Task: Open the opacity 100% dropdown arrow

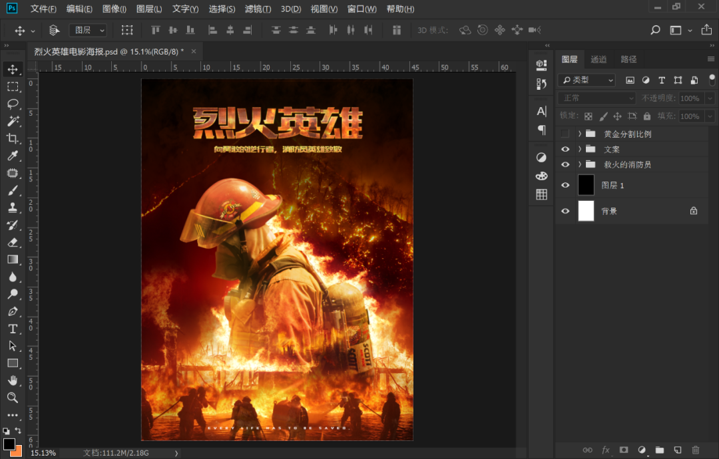Action: click(710, 98)
